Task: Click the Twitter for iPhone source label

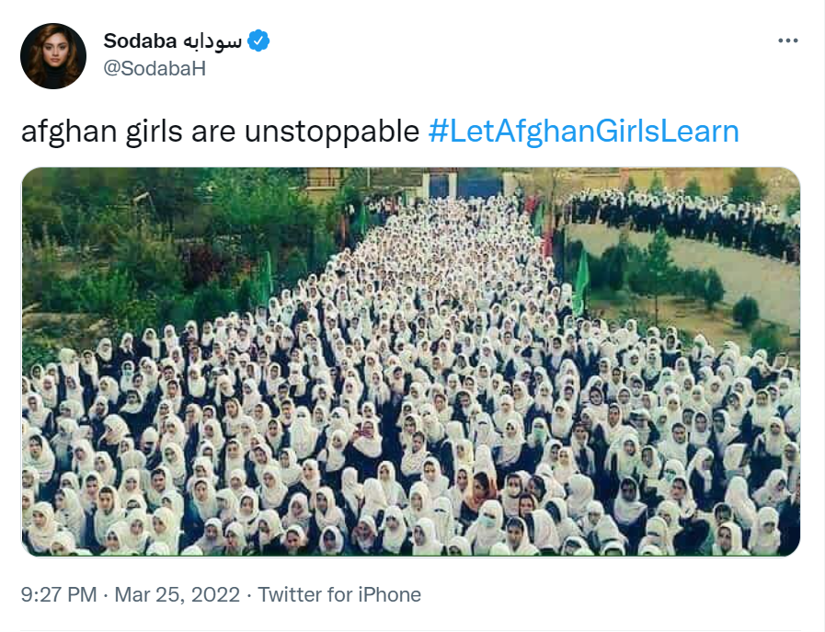Action: point(339,594)
